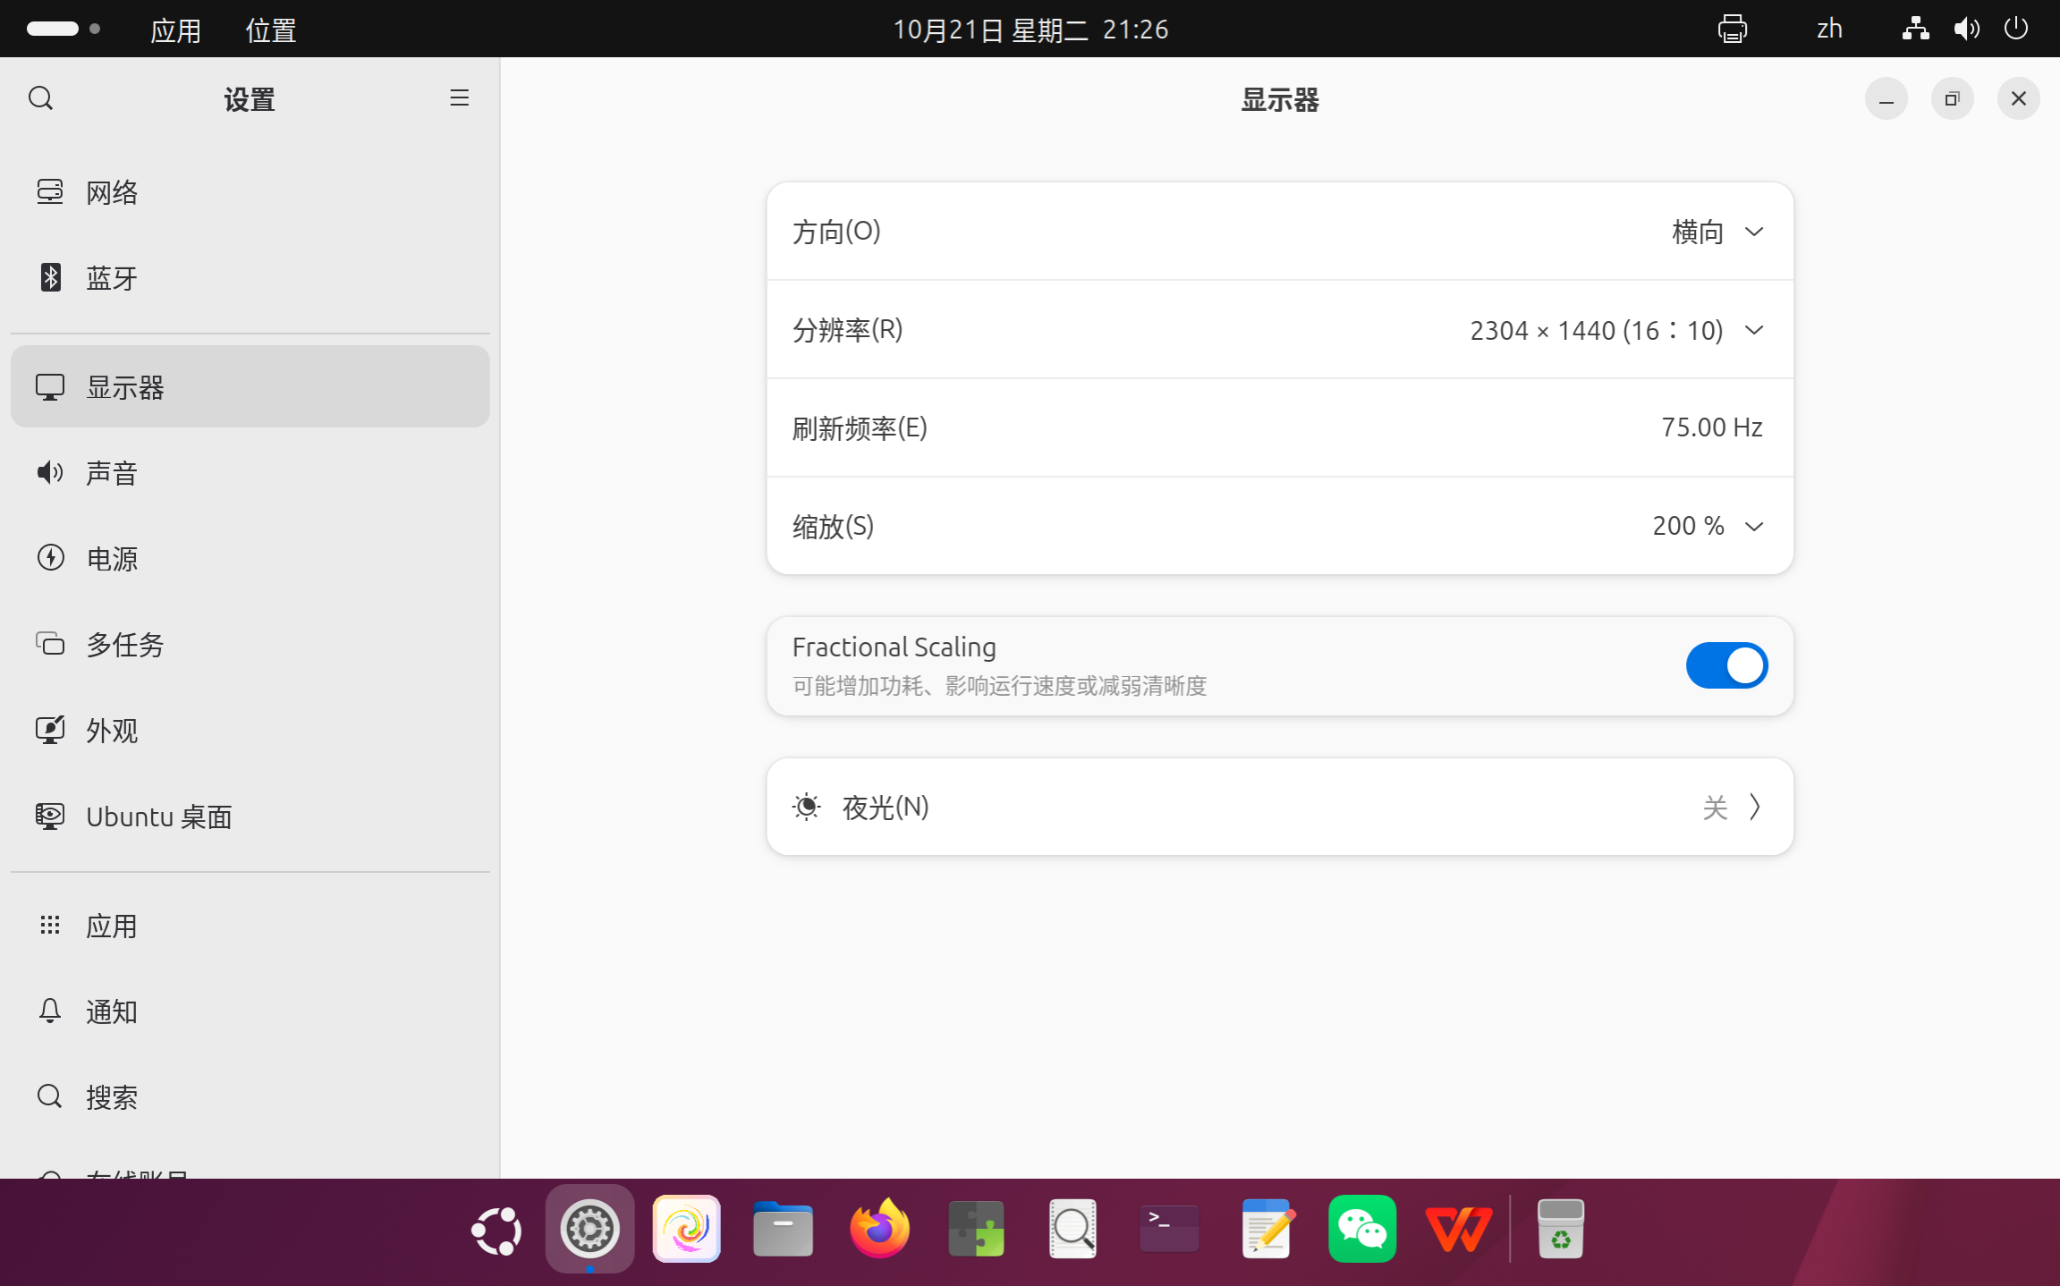Click the Apps (应用) grid icon in sidebar
2060x1286 pixels.
pyautogui.click(x=50, y=926)
